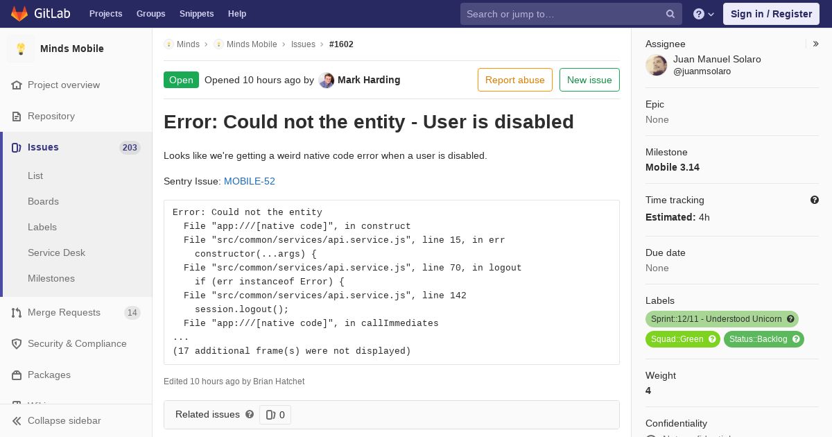This screenshot has height=437, width=832.
Task: Collapse the right sidebar with double-chevron icon
Action: [x=816, y=44]
